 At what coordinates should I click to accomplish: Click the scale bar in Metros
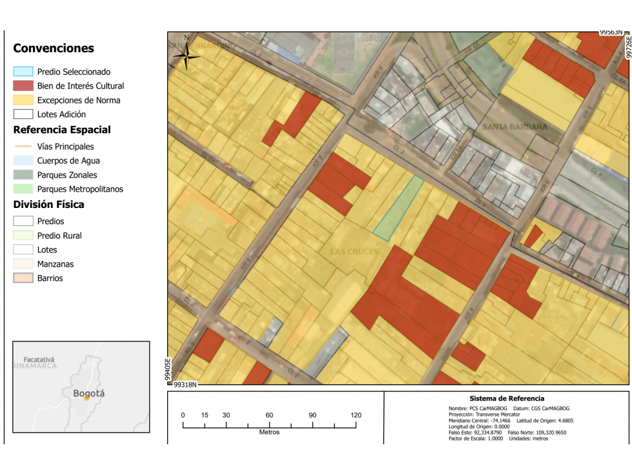pos(269,423)
